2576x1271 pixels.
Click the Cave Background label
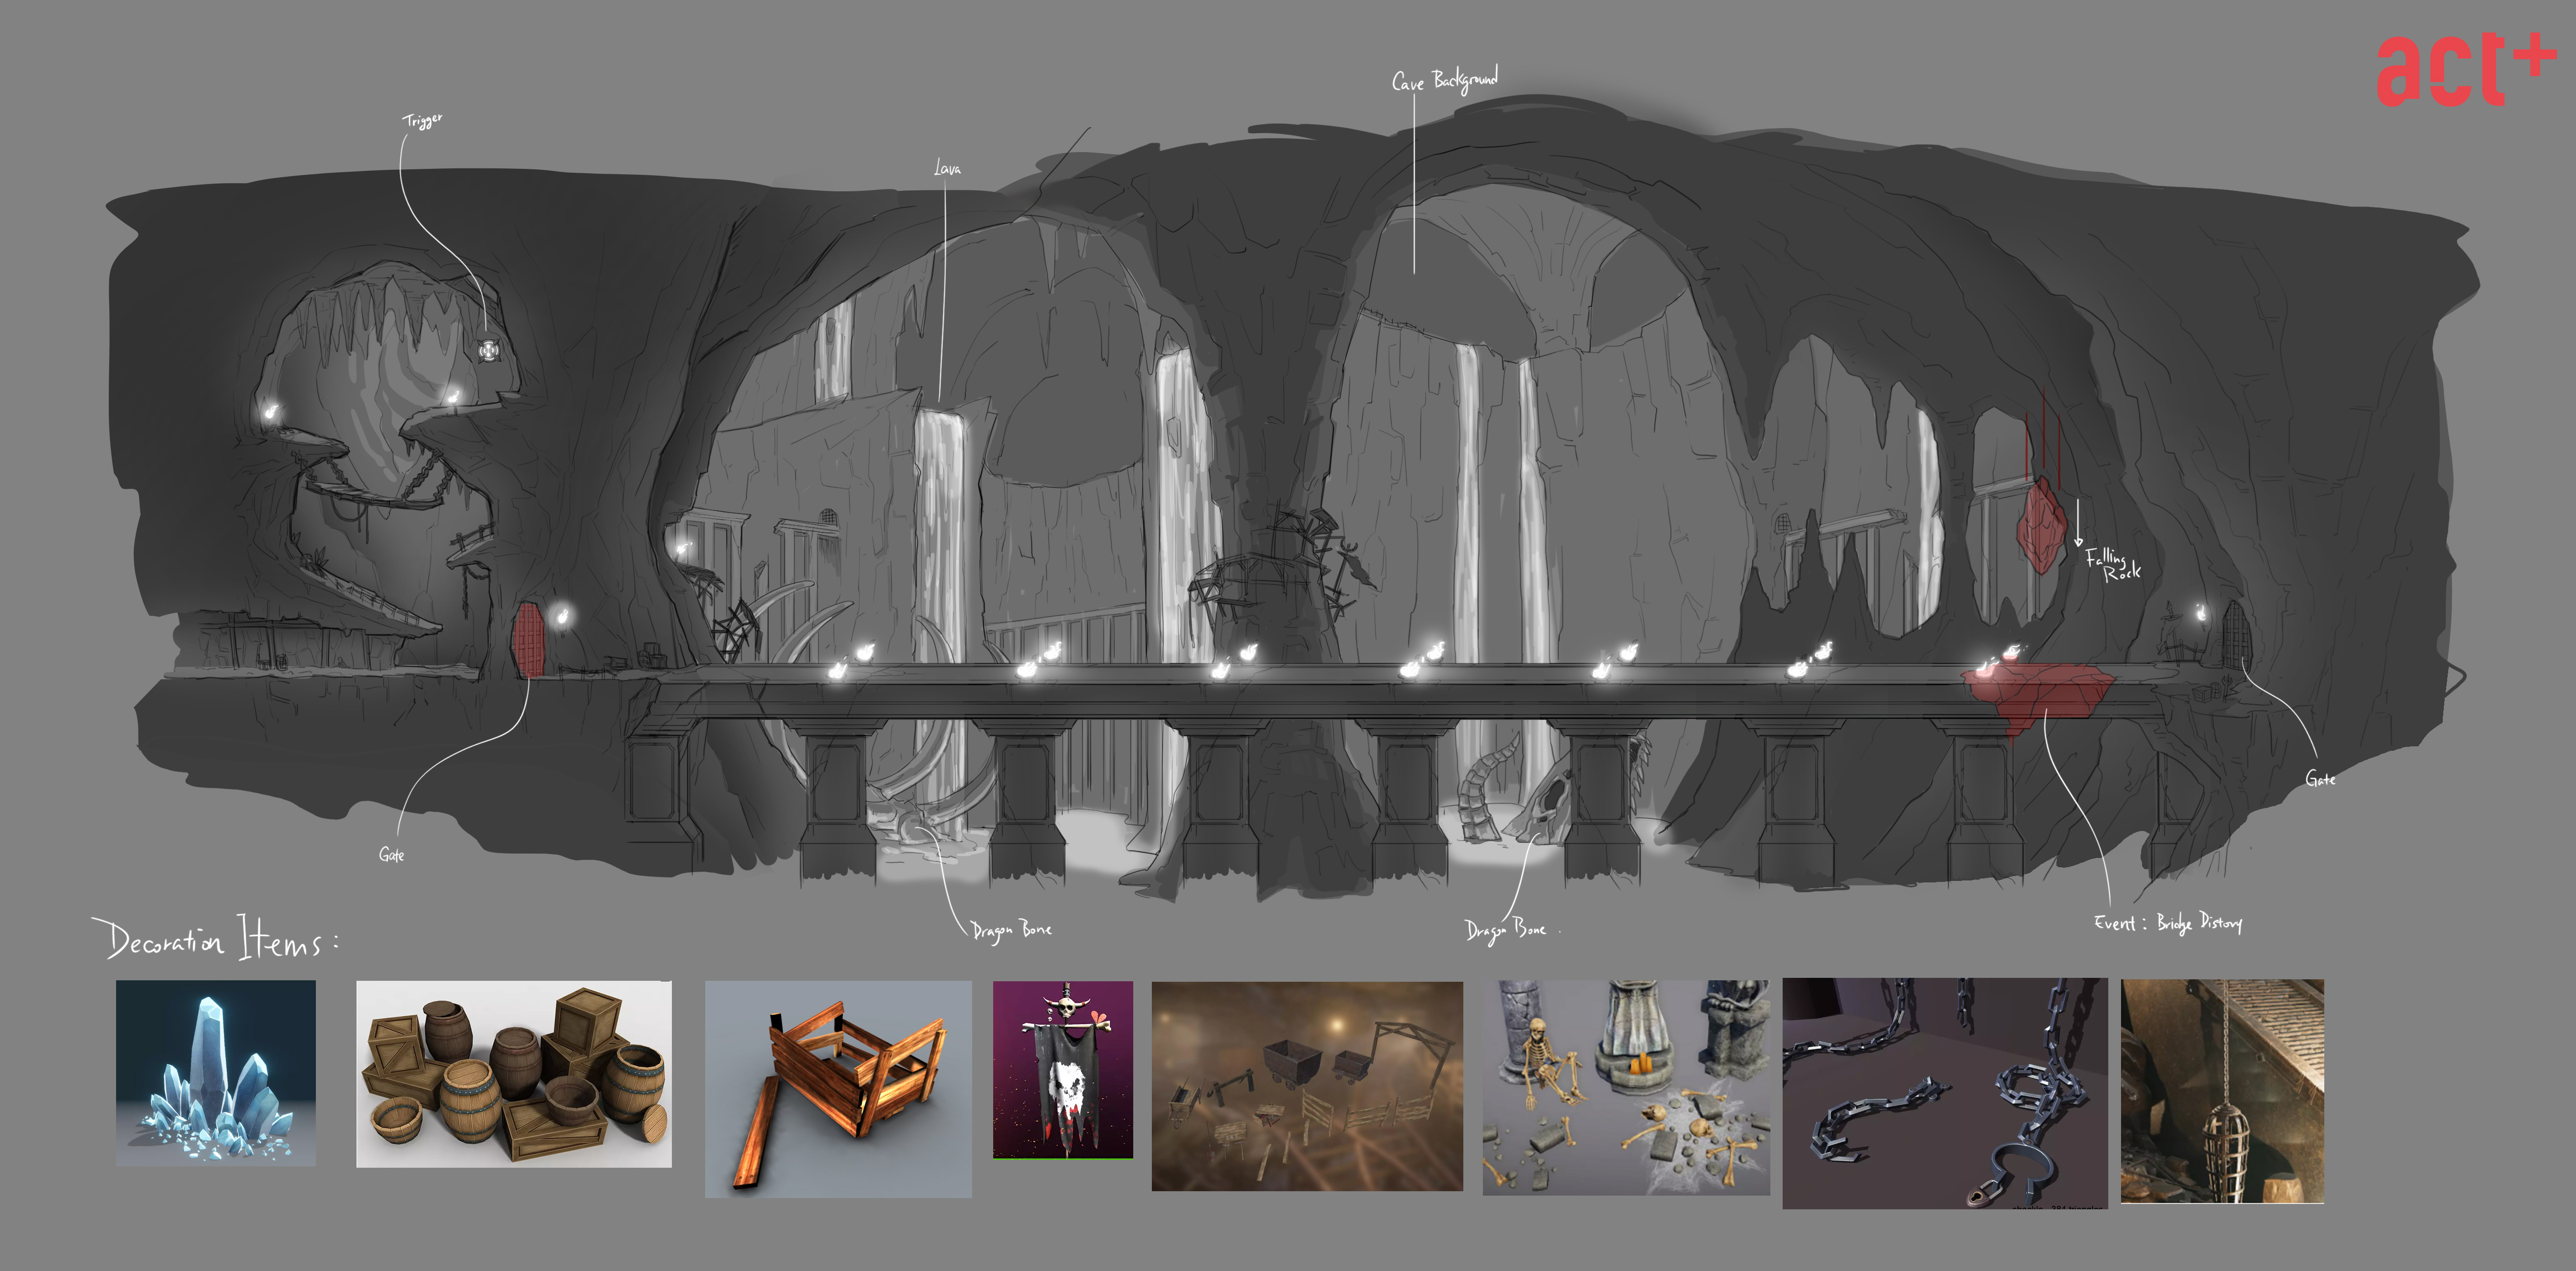1444,80
